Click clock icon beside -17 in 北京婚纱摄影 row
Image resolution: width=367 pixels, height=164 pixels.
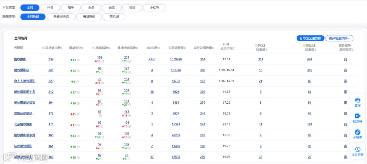coord(78,125)
